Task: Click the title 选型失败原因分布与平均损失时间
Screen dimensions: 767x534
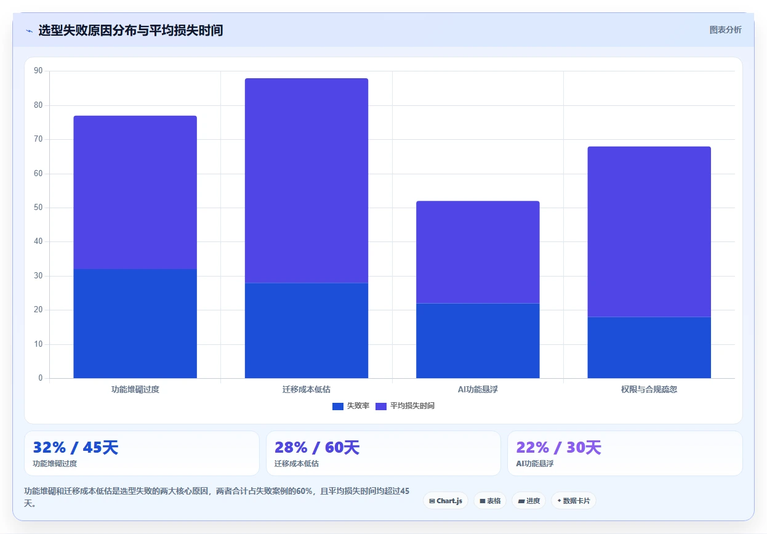Action: click(131, 30)
